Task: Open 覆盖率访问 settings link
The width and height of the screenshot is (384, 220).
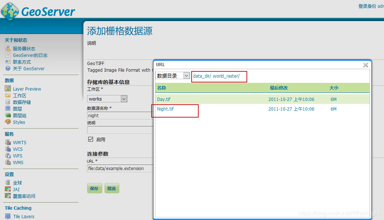Action: coord(24,196)
